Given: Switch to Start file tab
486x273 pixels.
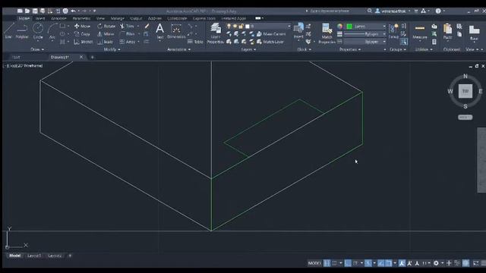Looking at the screenshot, I should pos(16,57).
